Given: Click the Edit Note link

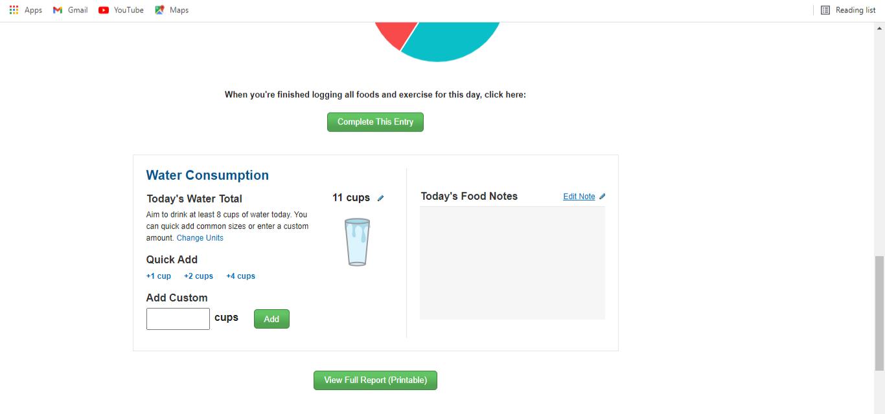Looking at the screenshot, I should coord(579,197).
